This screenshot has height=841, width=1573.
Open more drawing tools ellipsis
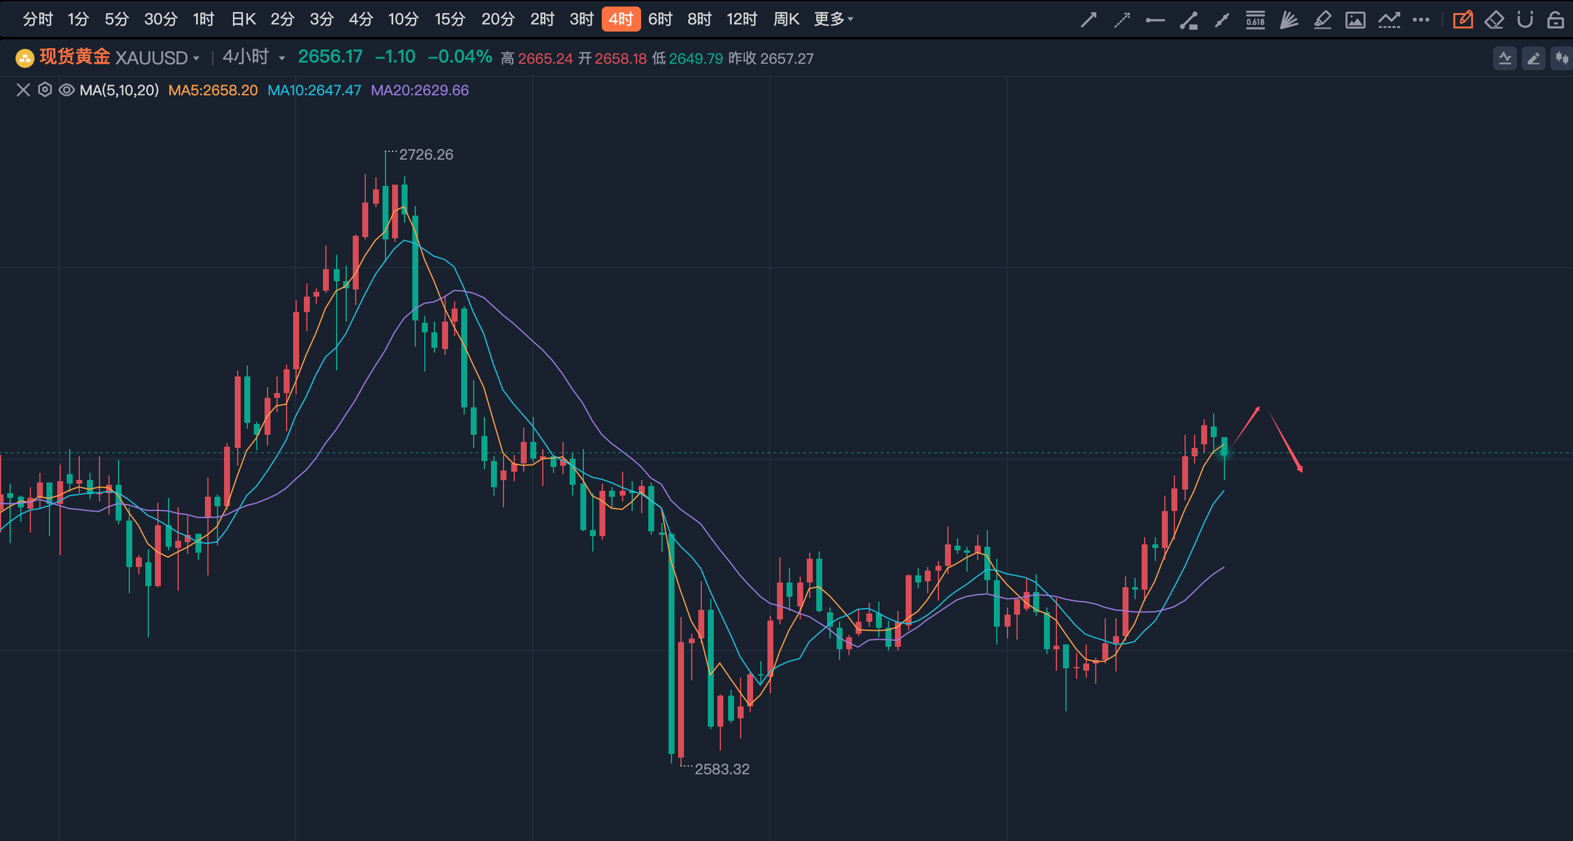pos(1421,20)
